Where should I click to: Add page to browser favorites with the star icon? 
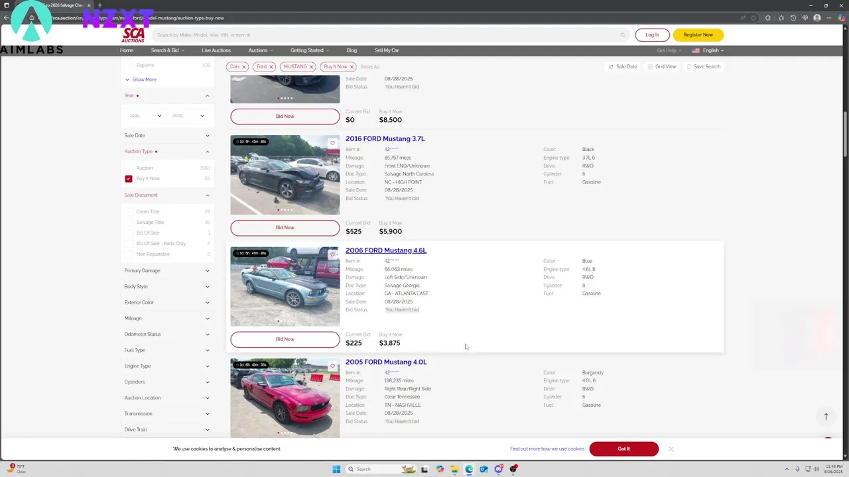point(754,18)
